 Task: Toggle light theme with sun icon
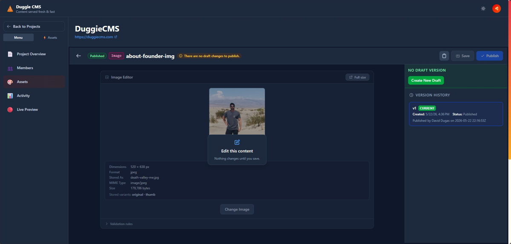point(483,9)
